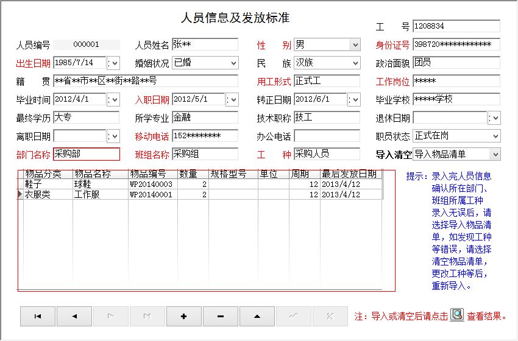Click the 最后发放日期 column header
Image resolution: width=518 pixels, height=341 pixels.
pos(350,174)
